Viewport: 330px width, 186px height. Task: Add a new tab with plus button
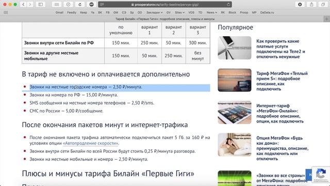326,19
